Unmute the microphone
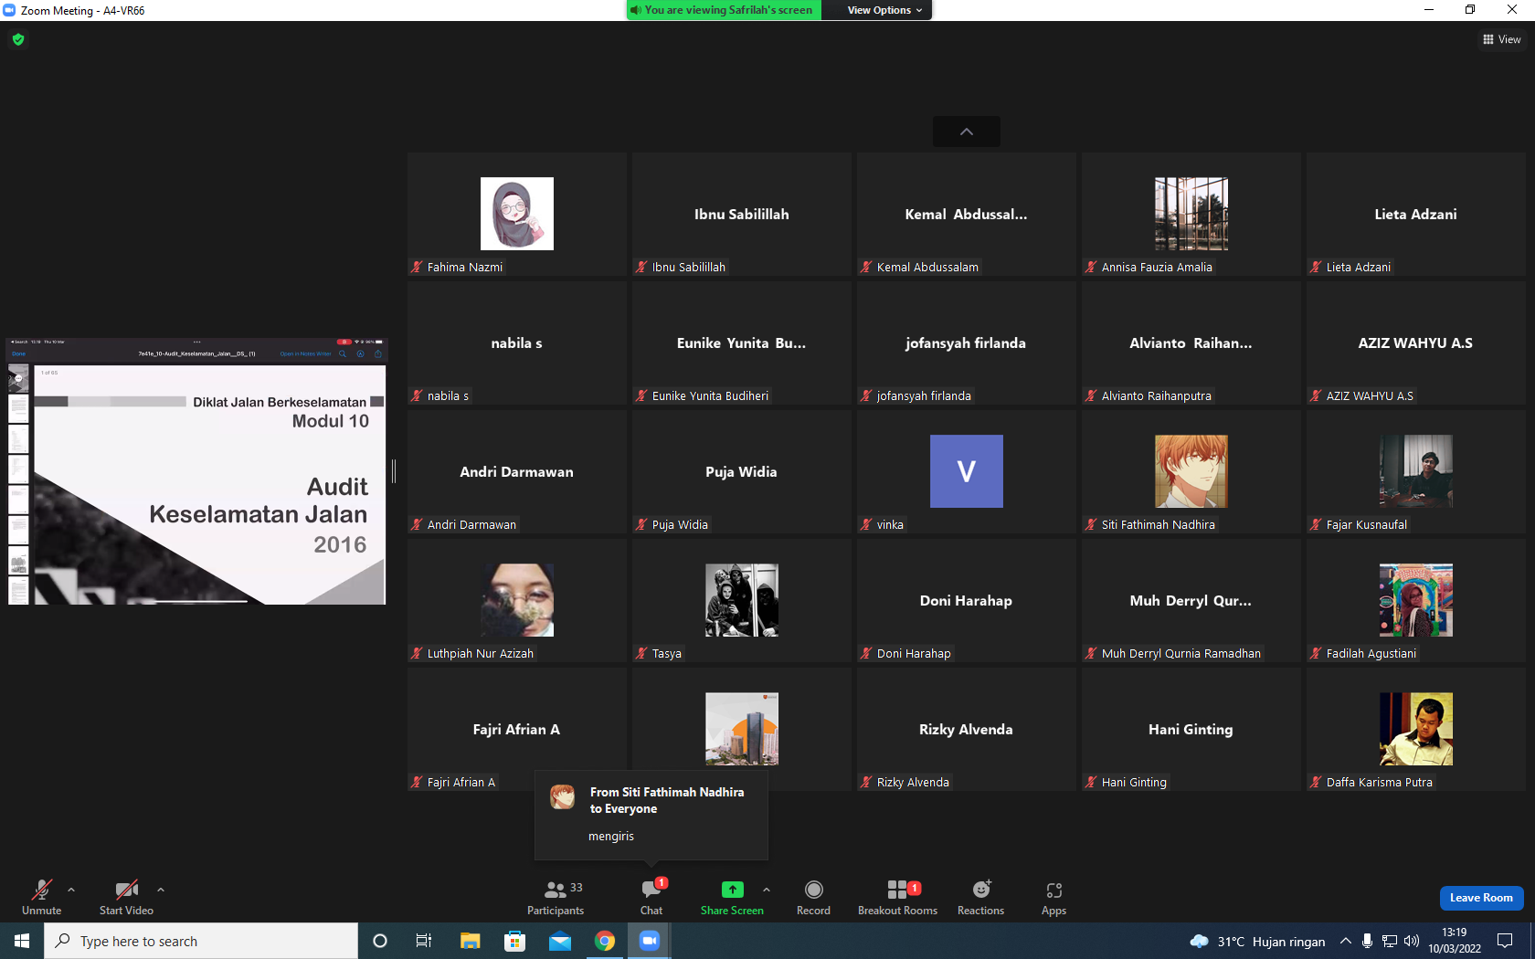Image resolution: width=1535 pixels, height=959 pixels. [41, 897]
